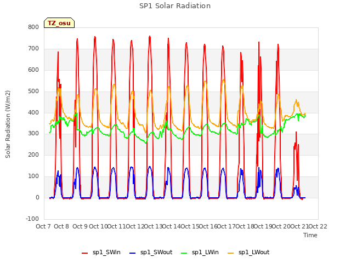Click the green sp1_LWin legend color marker
This screenshot has width=351, height=263.
tap(184, 253)
